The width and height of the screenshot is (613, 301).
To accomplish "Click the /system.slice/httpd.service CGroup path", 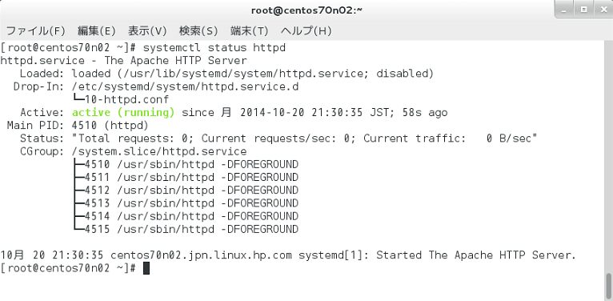I will pyautogui.click(x=159, y=151).
